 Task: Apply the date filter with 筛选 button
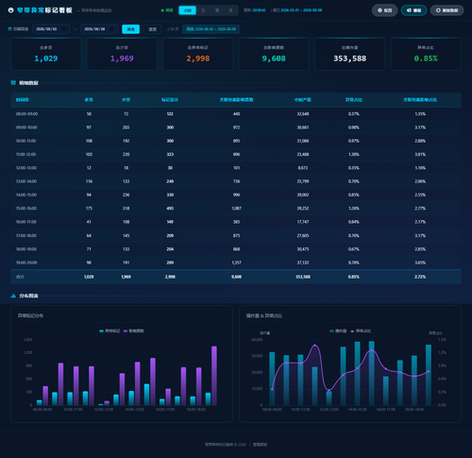click(x=130, y=29)
